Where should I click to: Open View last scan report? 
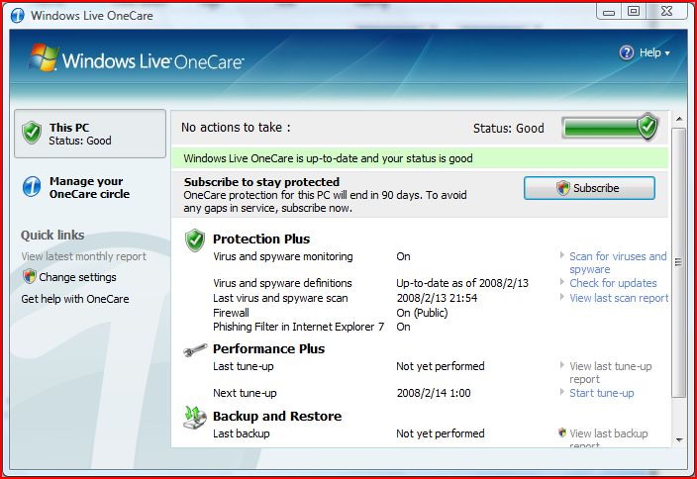click(x=619, y=298)
